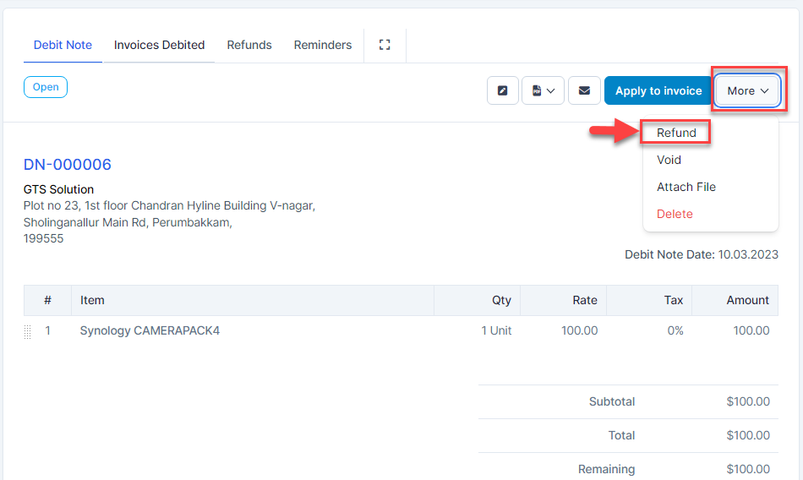
Task: Go to the Refunds tab
Action: click(x=249, y=45)
